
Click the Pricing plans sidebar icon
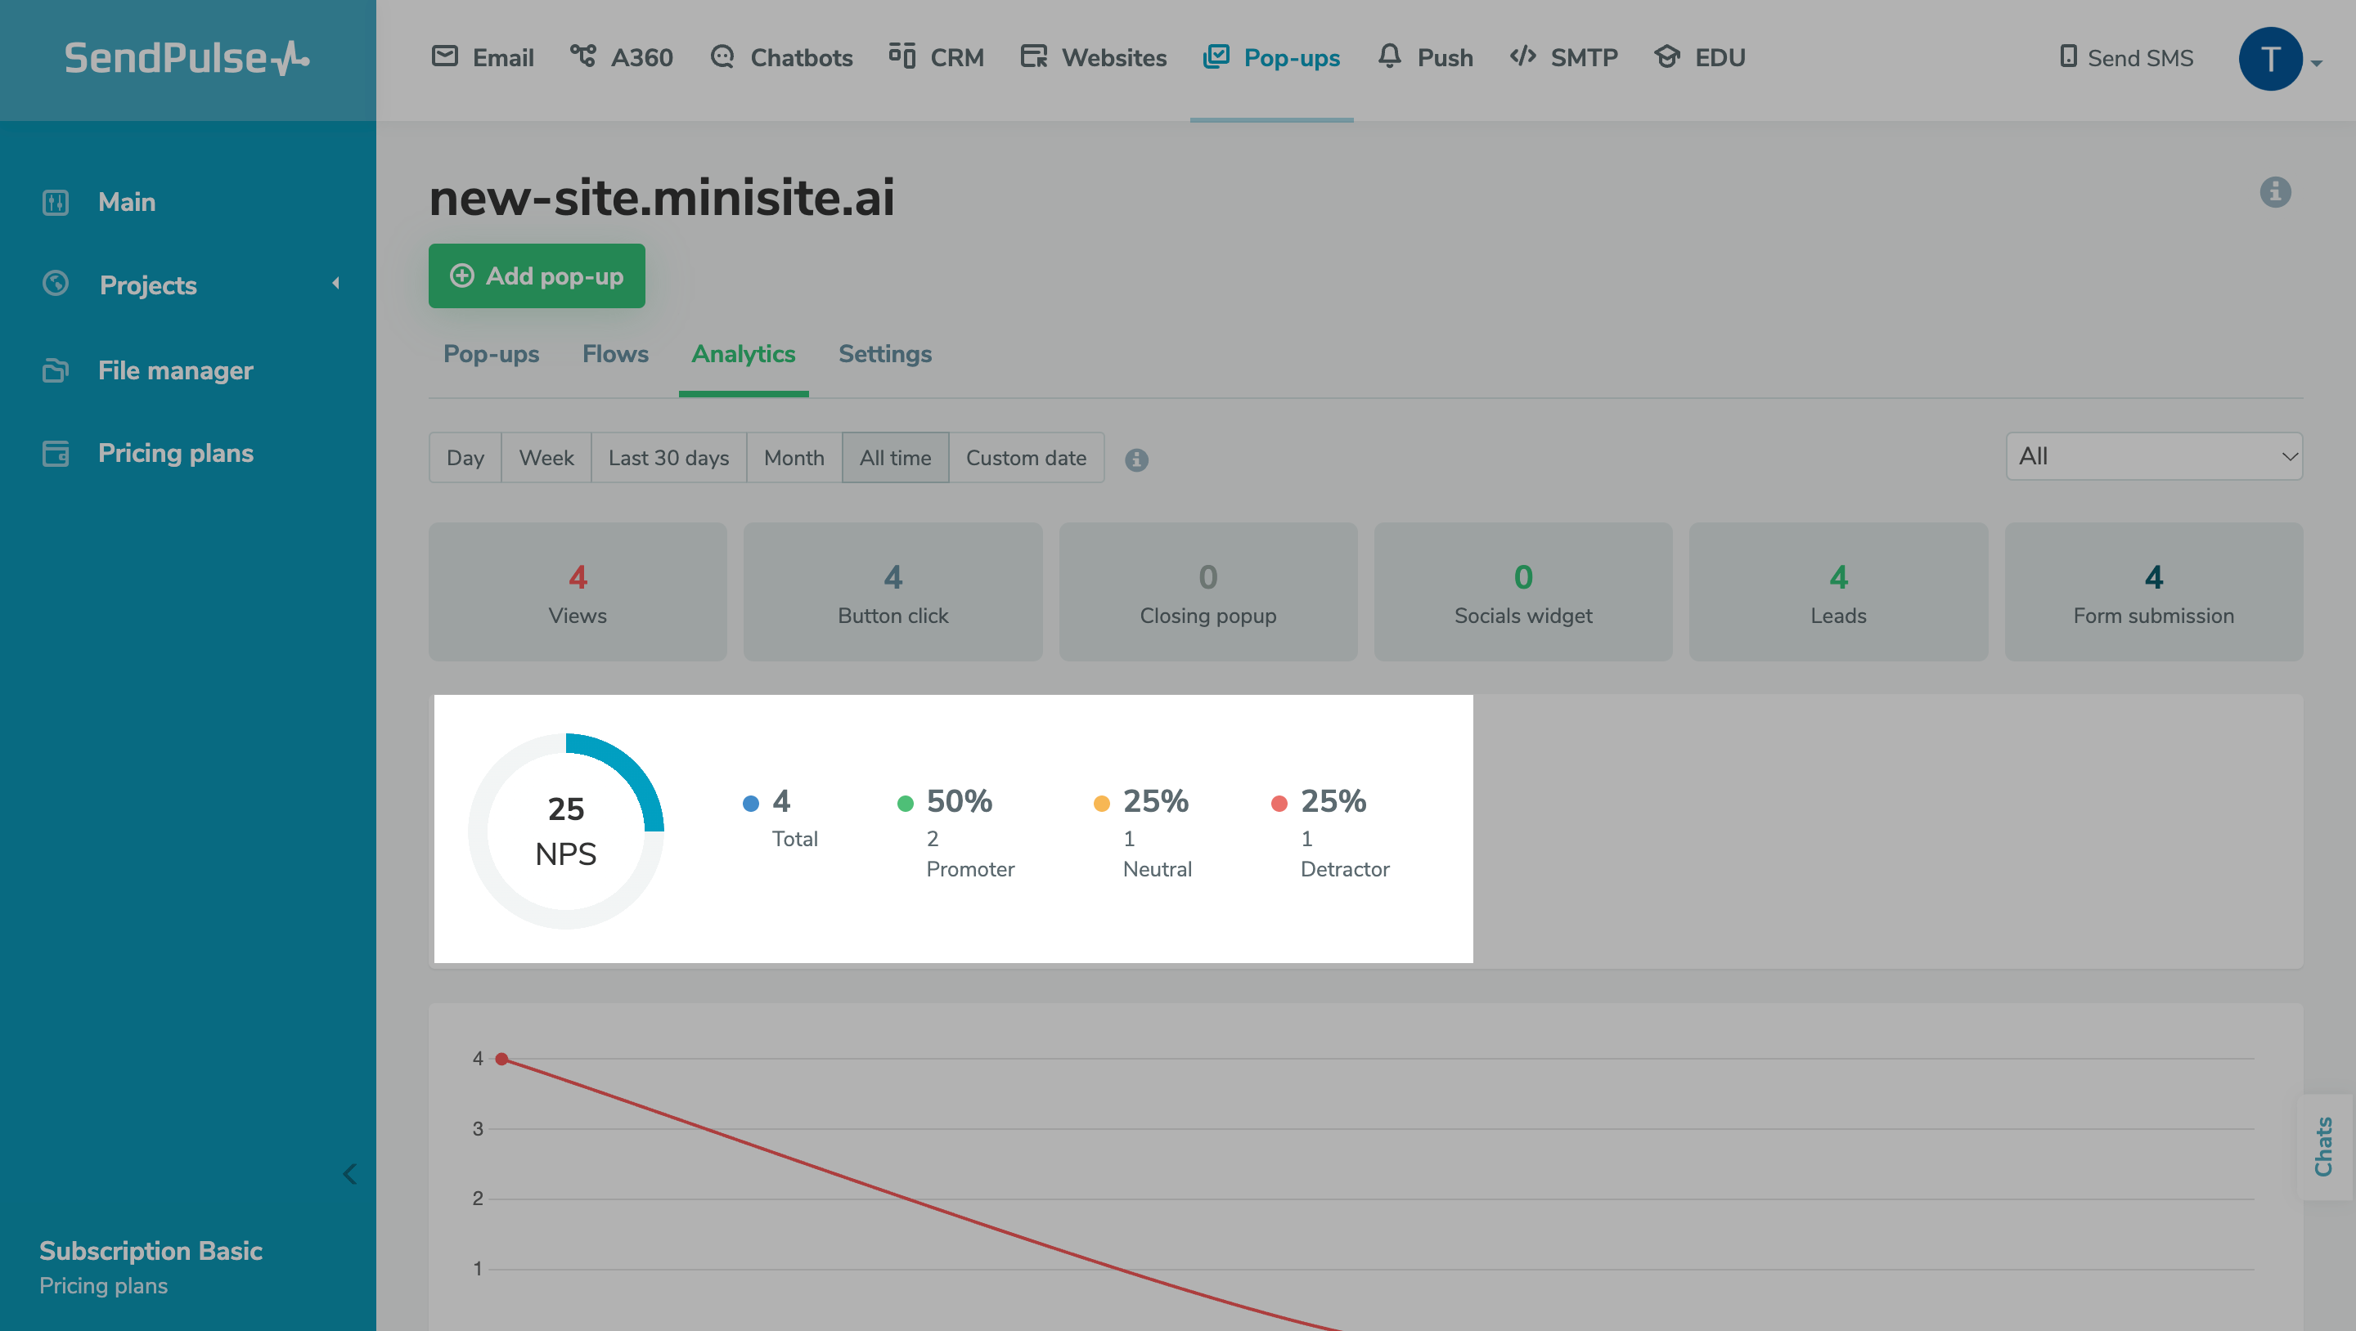[56, 454]
